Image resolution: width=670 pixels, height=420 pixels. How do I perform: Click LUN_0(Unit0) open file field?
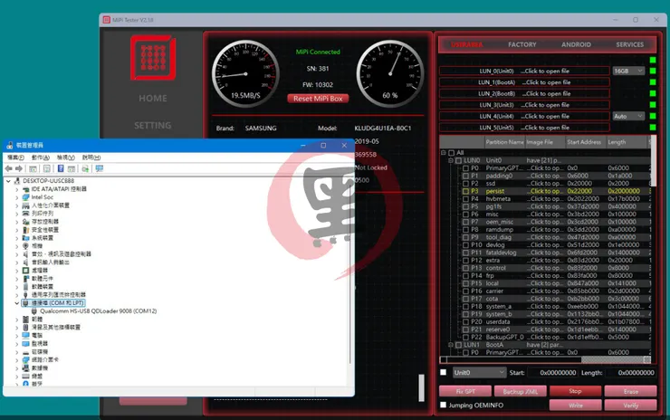[x=524, y=71]
